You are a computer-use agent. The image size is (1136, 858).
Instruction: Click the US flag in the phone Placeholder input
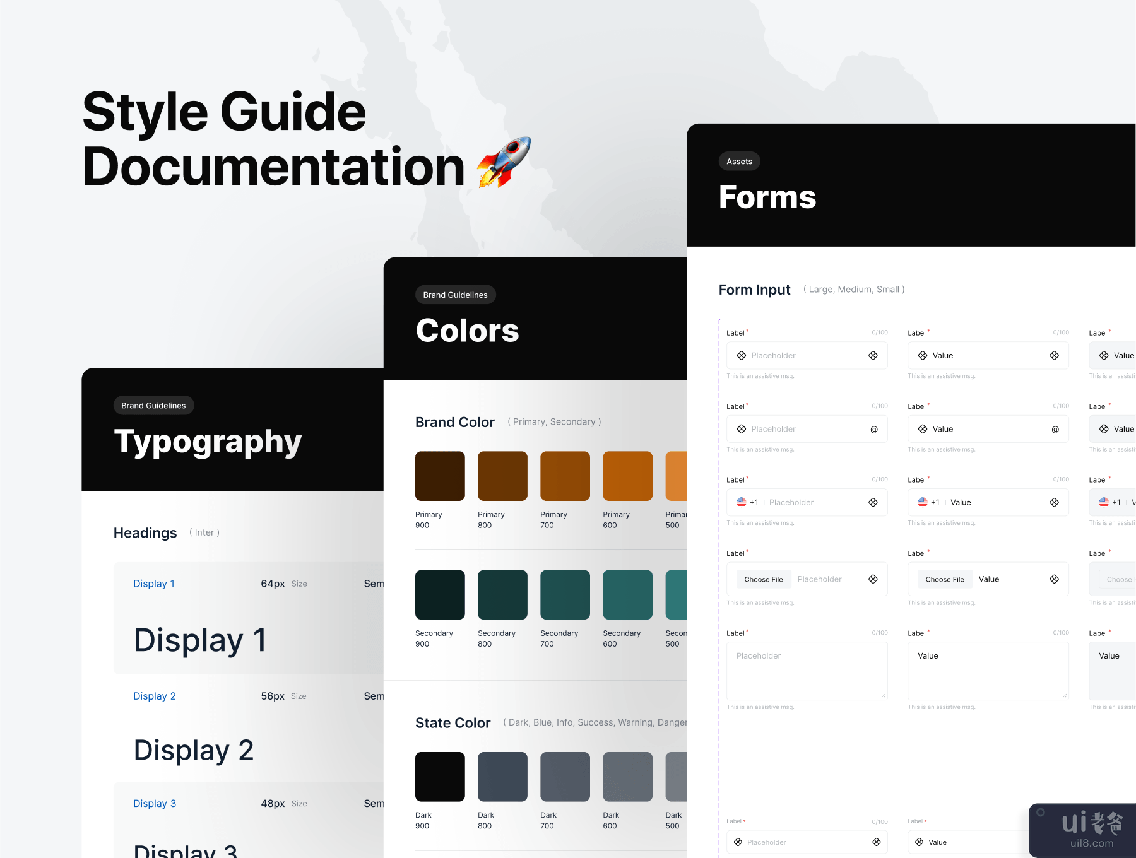pos(742,502)
